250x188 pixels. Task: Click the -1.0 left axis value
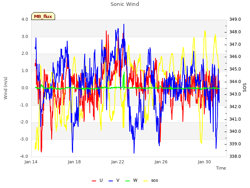click(24, 105)
